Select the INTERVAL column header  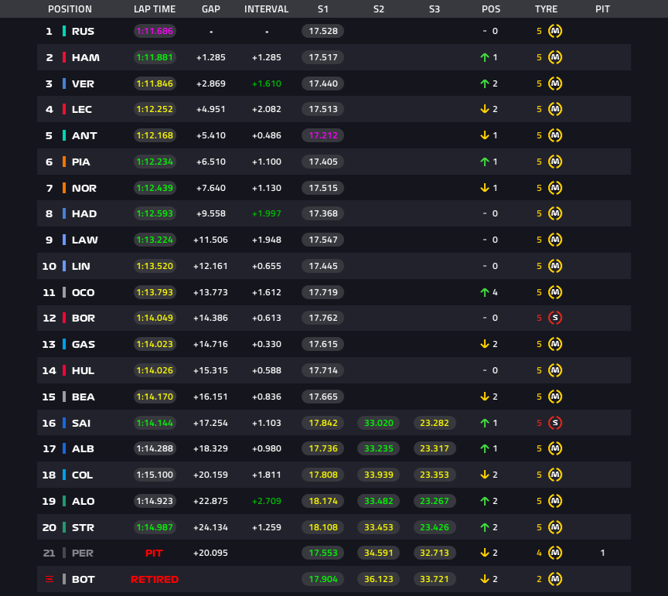tap(266, 9)
